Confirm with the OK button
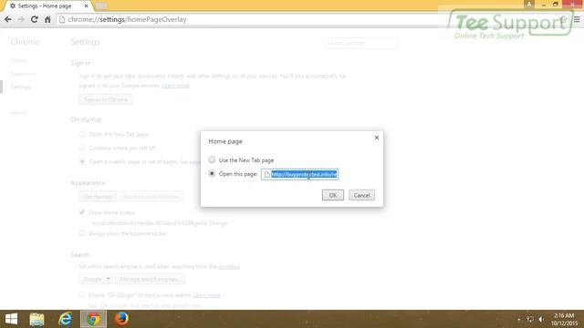Image resolution: width=584 pixels, height=328 pixels. pyautogui.click(x=332, y=195)
